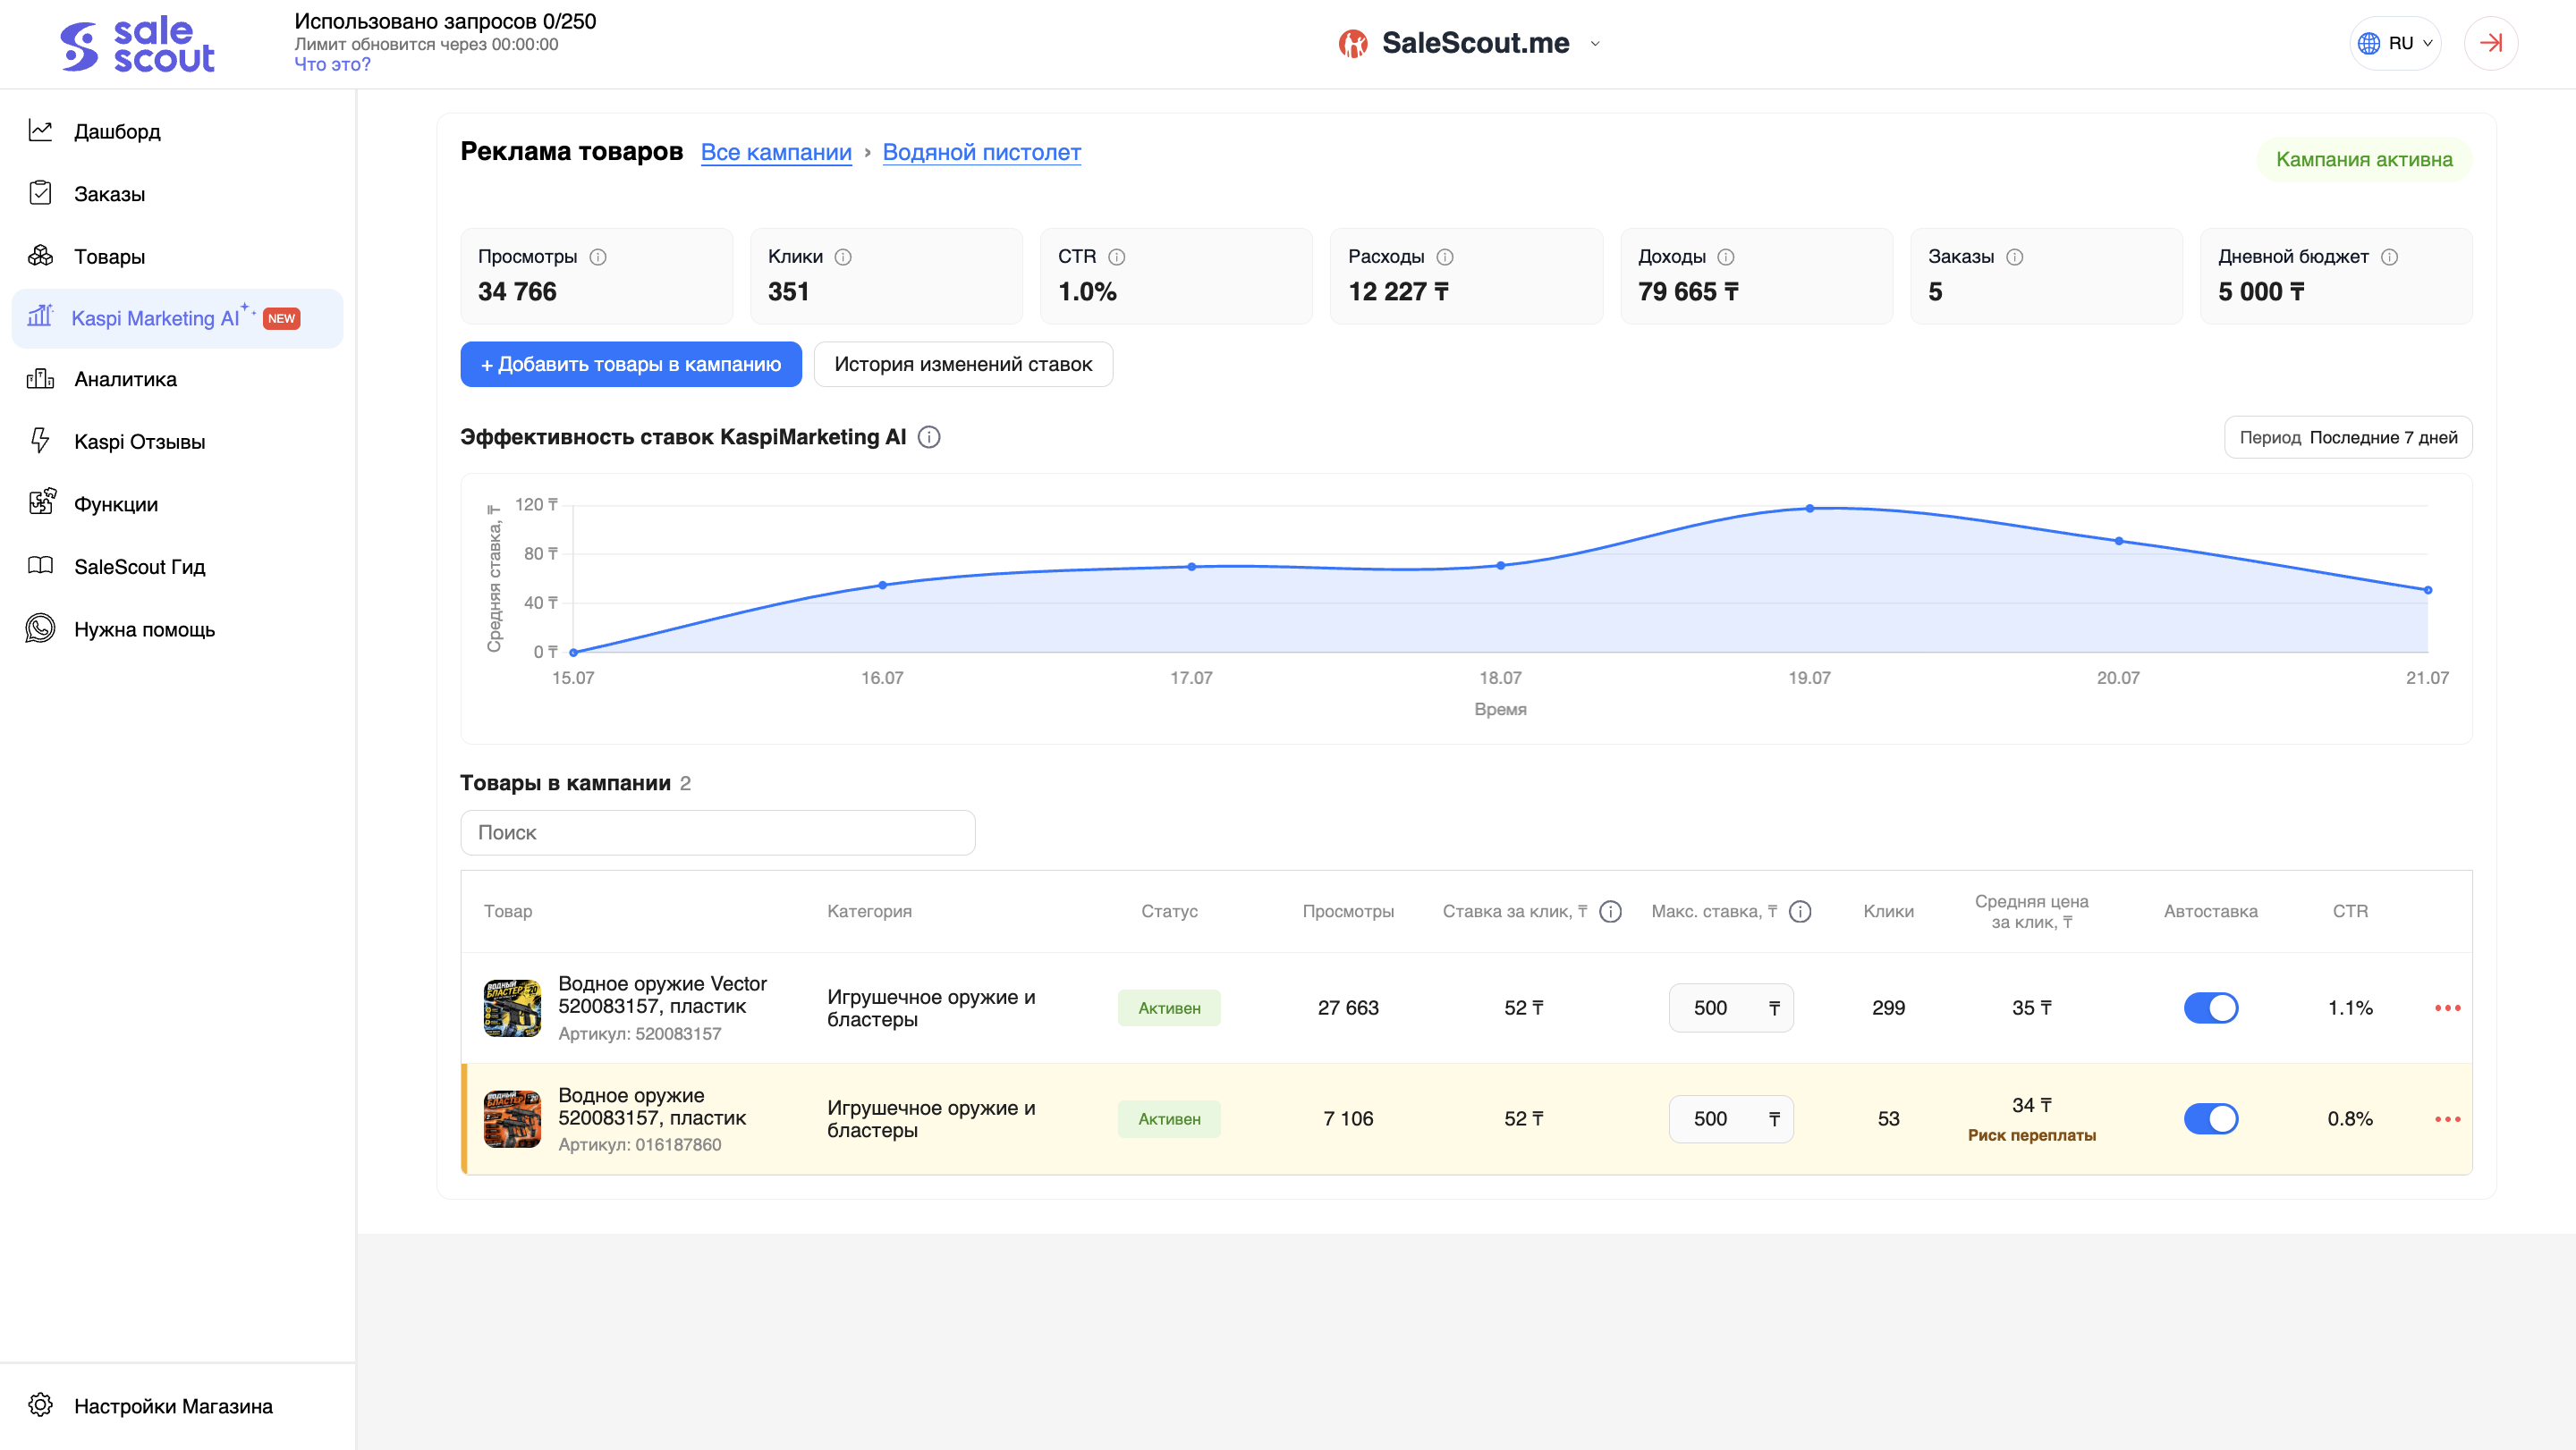
Task: Open three-dot menu for article 016187860 row
Action: click(2448, 1118)
